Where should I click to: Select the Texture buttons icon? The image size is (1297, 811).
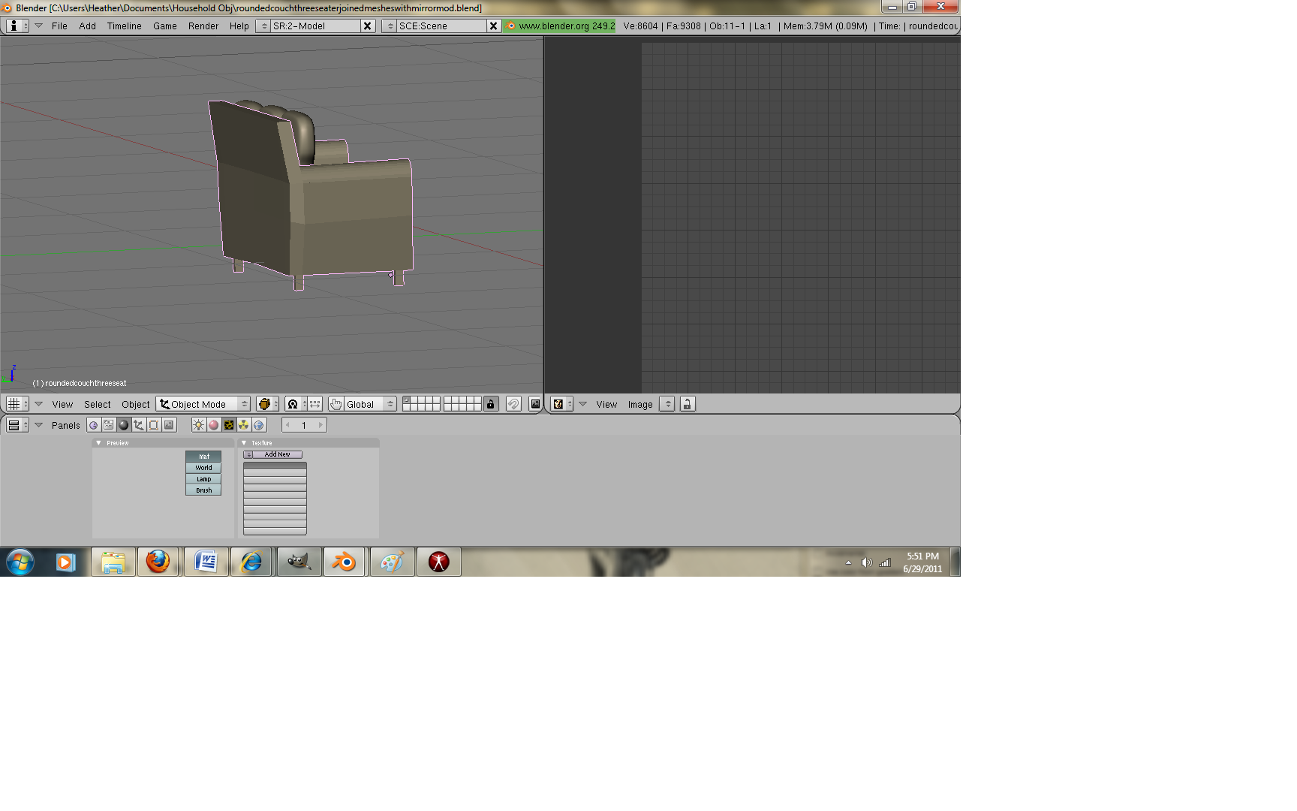[x=229, y=425]
